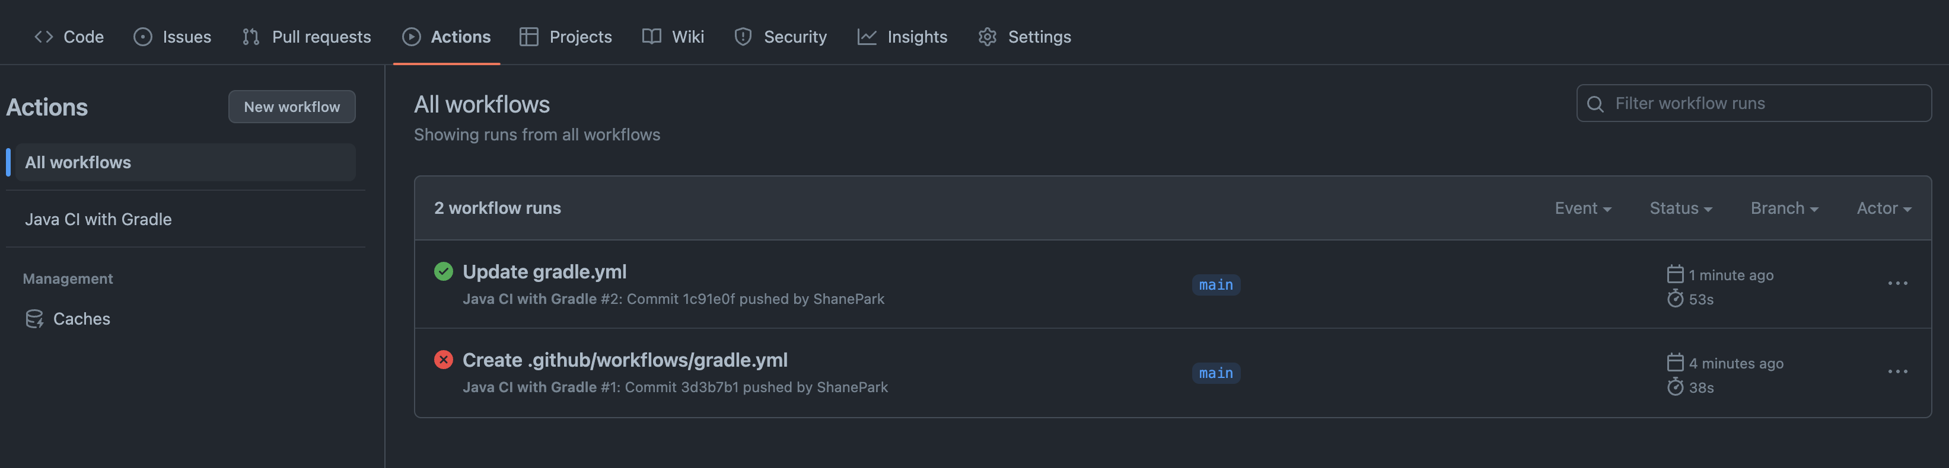This screenshot has height=468, width=1949.
Task: Click the green success check status icon
Action: click(444, 271)
